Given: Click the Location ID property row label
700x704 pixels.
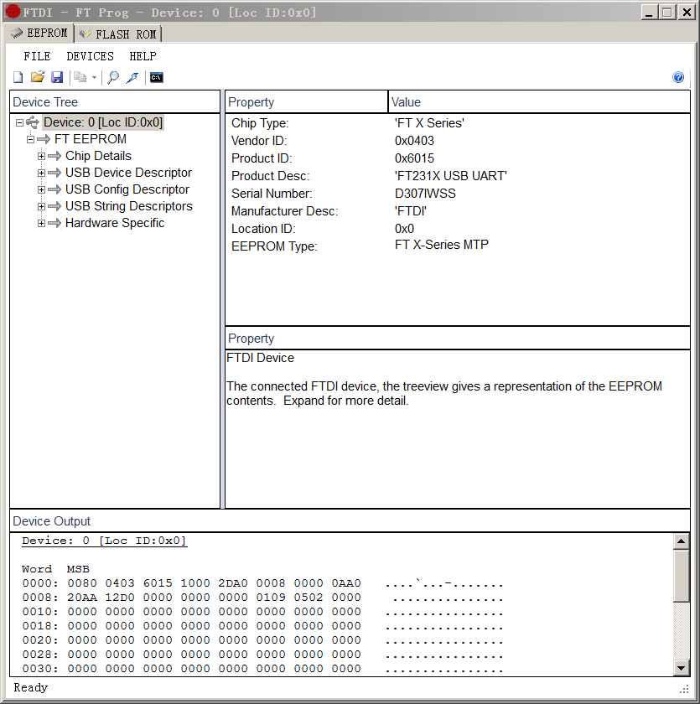Looking at the screenshot, I should pyautogui.click(x=263, y=229).
